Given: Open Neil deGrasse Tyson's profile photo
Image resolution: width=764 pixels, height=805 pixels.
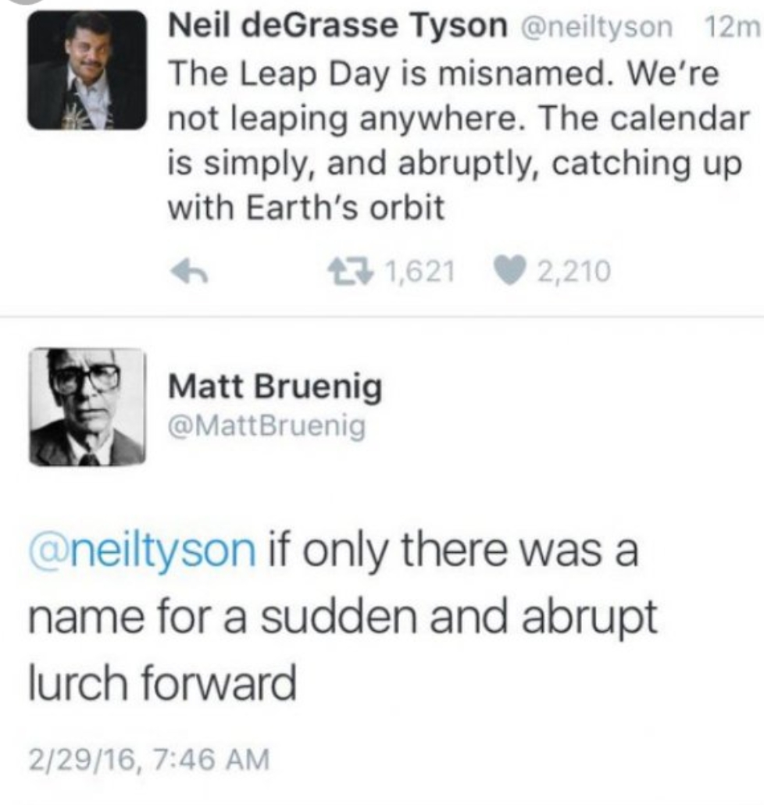Looking at the screenshot, I should 87,69.
